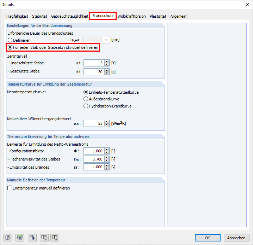253x245 pixels.
Task: Click the Ungeschützte Stäbe Δt input field
Action: pos(94,63)
